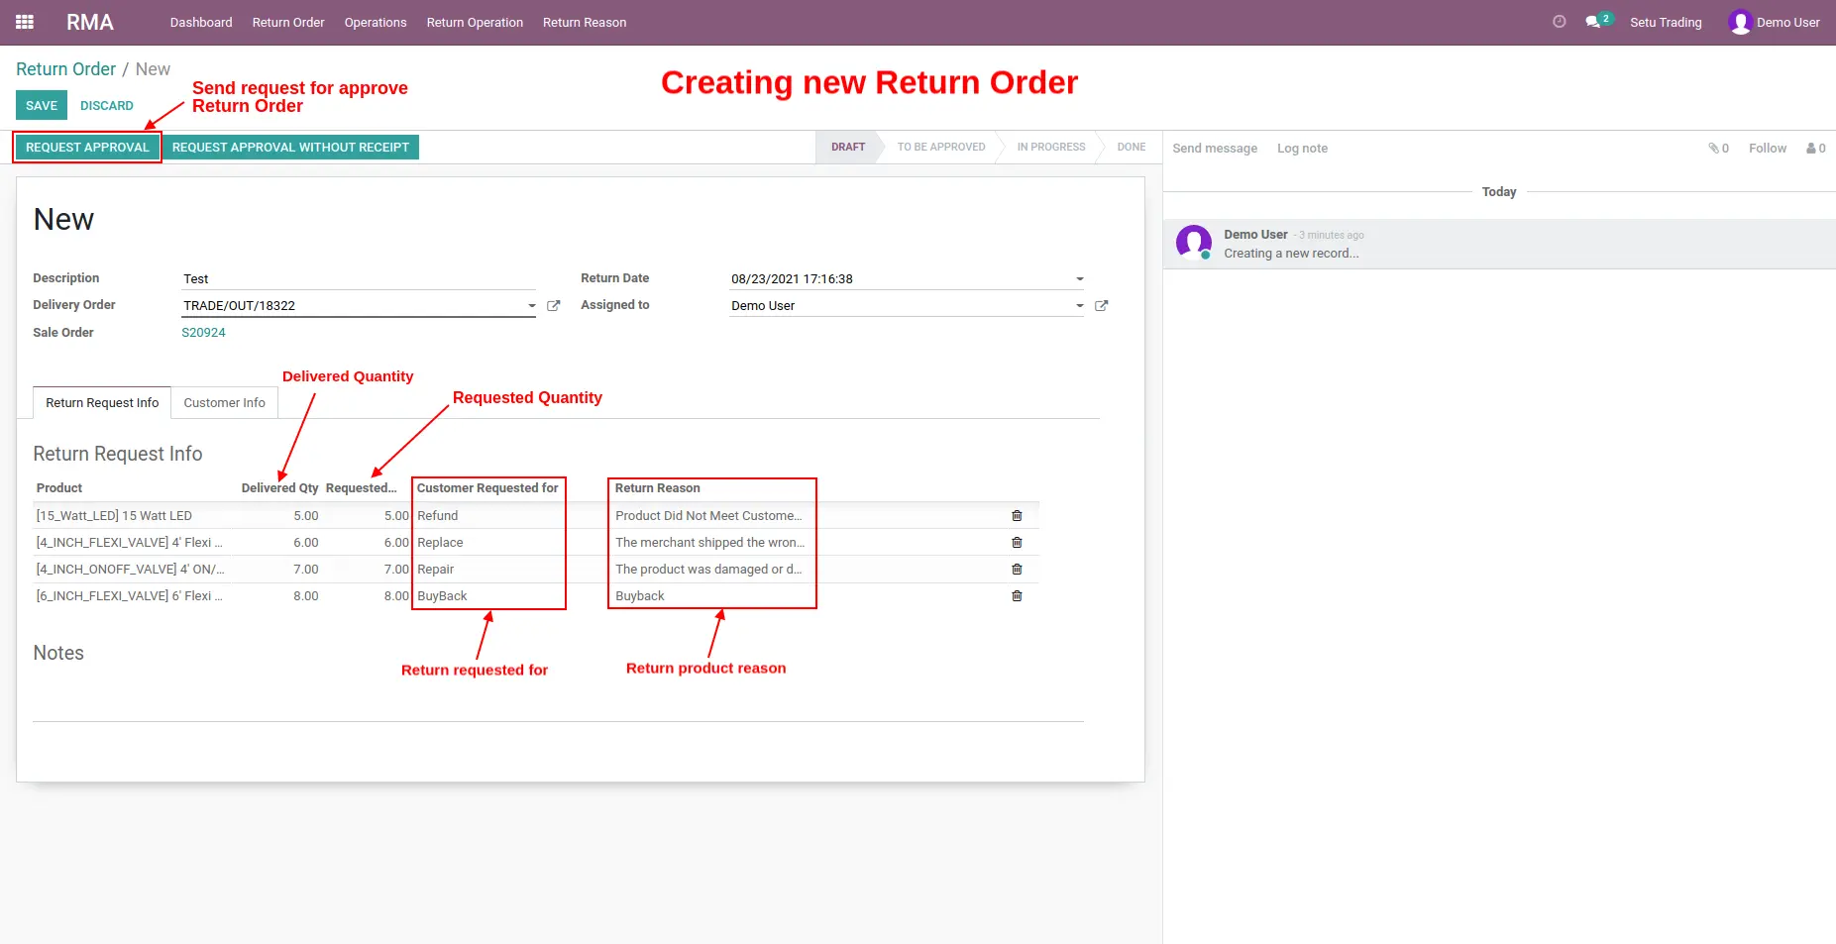The height and width of the screenshot is (944, 1836).
Task: Open the Return Reason menu
Action: pos(585,22)
